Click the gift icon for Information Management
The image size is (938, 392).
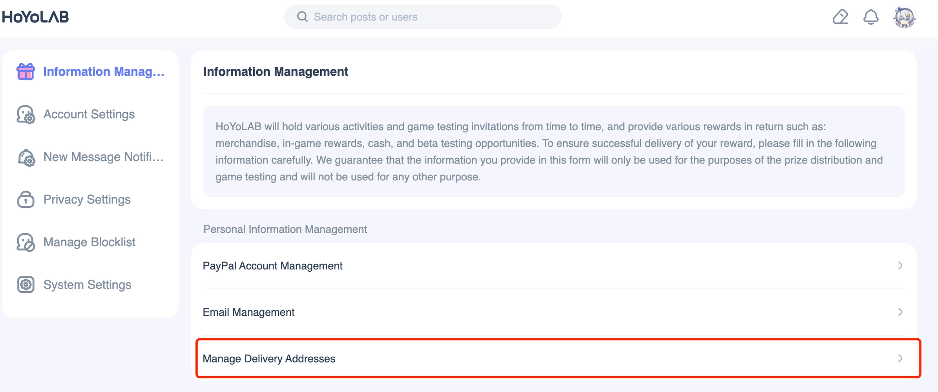(x=26, y=72)
